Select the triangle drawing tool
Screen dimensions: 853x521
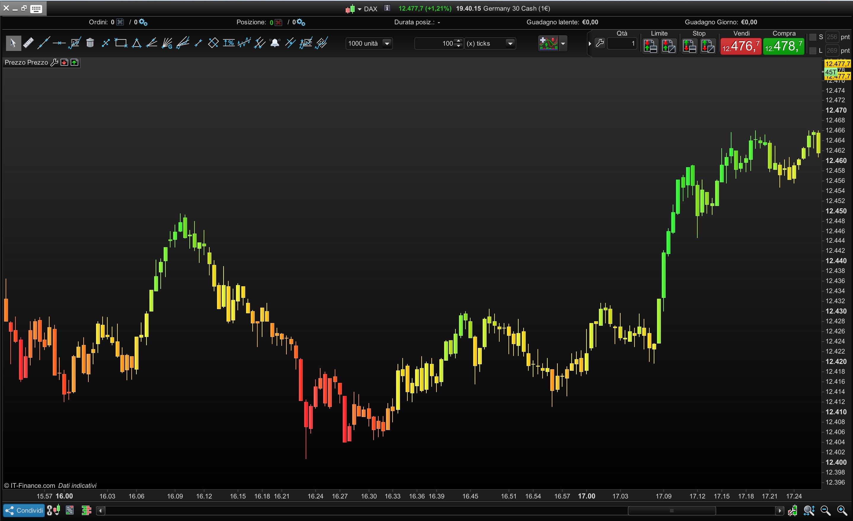click(x=137, y=43)
